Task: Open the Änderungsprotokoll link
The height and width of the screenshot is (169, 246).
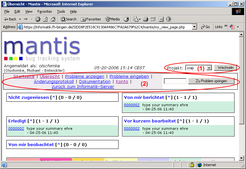Action: [x=54, y=82]
